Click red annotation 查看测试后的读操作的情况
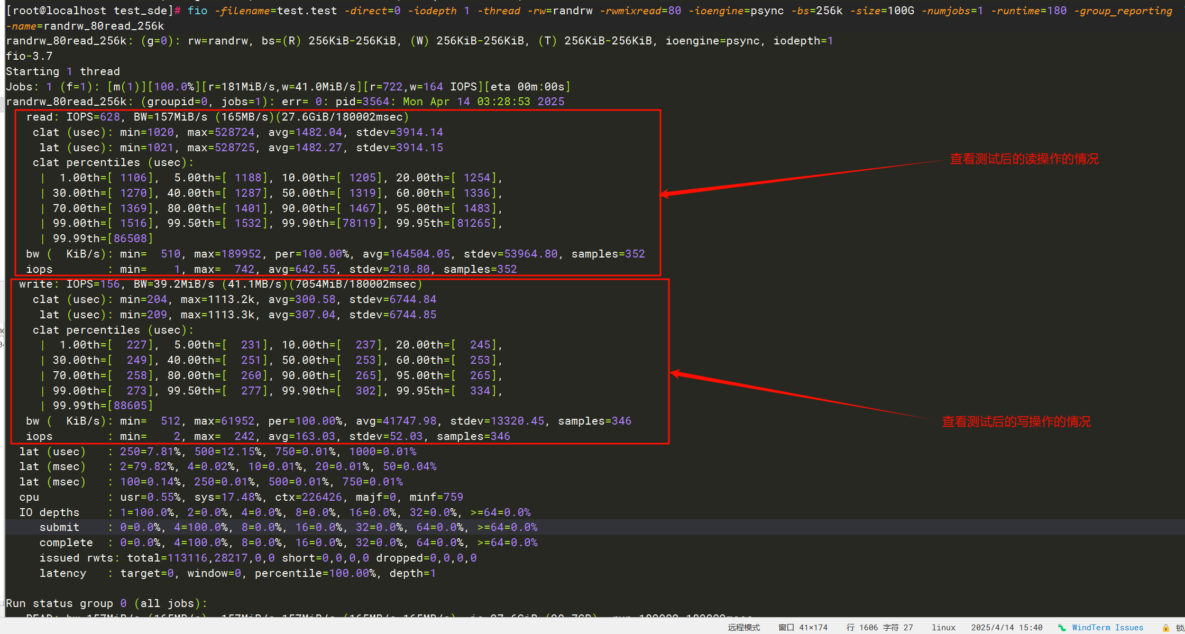 click(1024, 159)
